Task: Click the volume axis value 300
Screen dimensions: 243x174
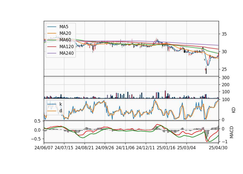Action: (x=226, y=78)
